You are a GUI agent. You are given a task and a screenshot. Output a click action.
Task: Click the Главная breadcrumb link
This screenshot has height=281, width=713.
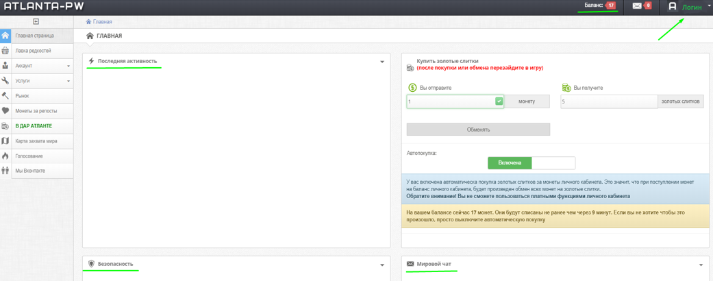pos(102,21)
